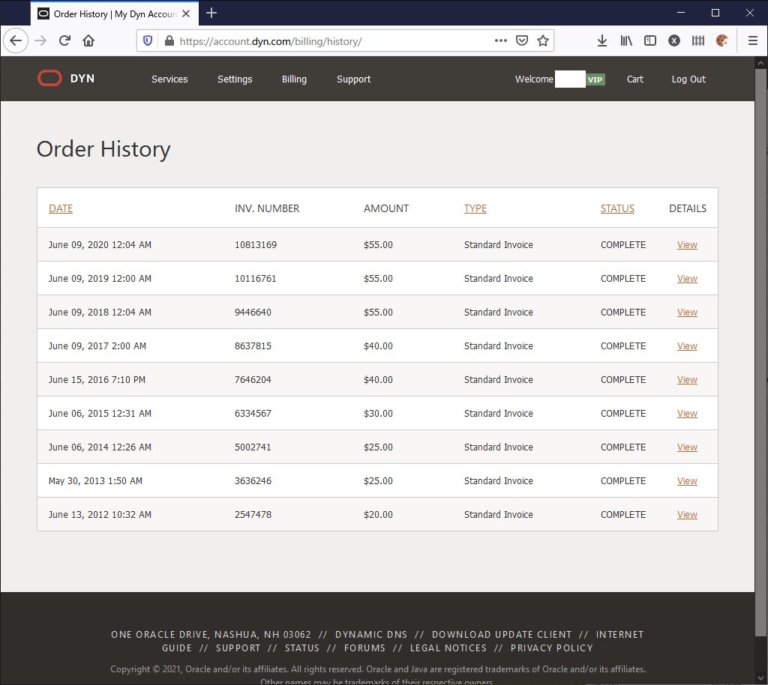Click the round X extension icon

674,40
